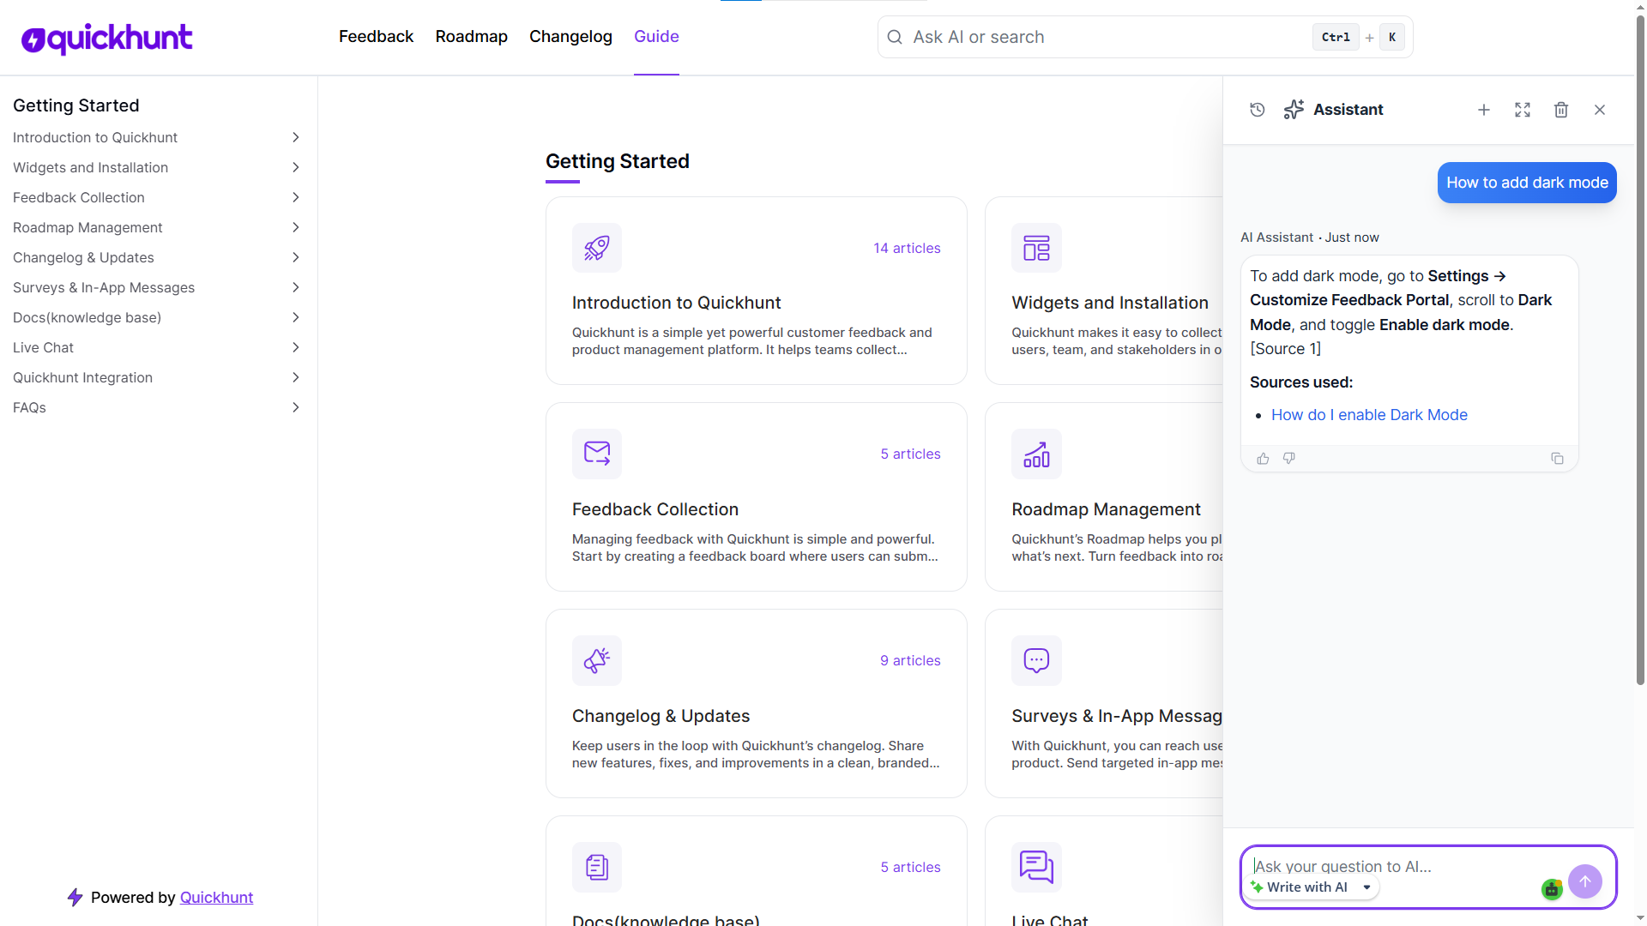Click the bar chart icon on Roadmap Management card

coord(1036,454)
